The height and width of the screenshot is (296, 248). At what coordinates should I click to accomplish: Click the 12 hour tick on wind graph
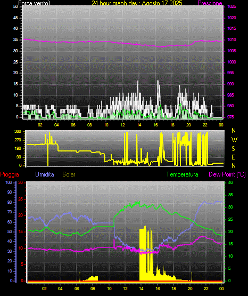(x=122, y=125)
